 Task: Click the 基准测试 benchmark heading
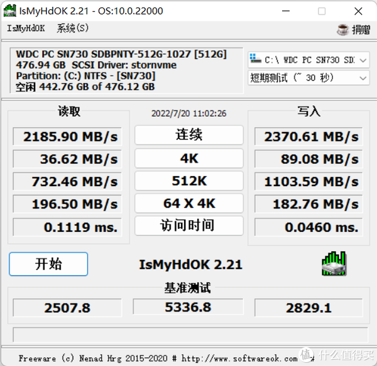click(x=187, y=288)
